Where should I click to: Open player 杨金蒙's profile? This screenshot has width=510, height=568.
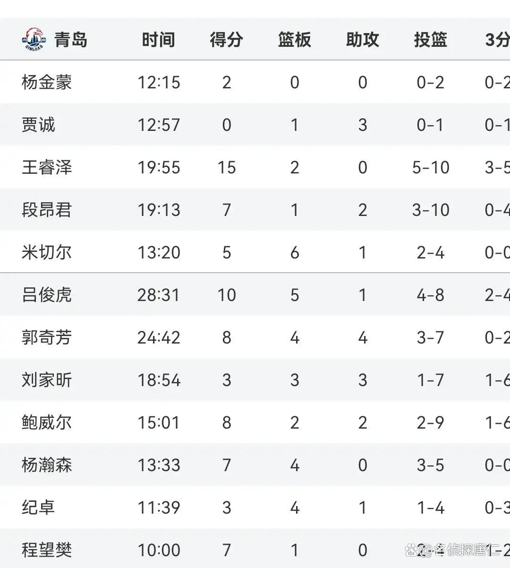click(x=46, y=82)
